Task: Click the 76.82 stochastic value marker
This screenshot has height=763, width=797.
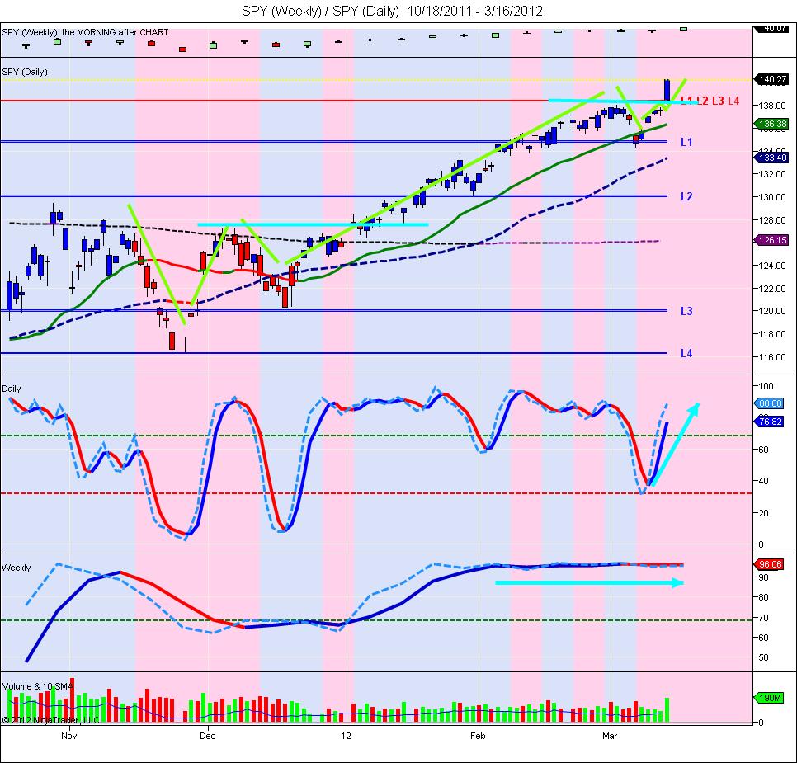Action: 771,422
